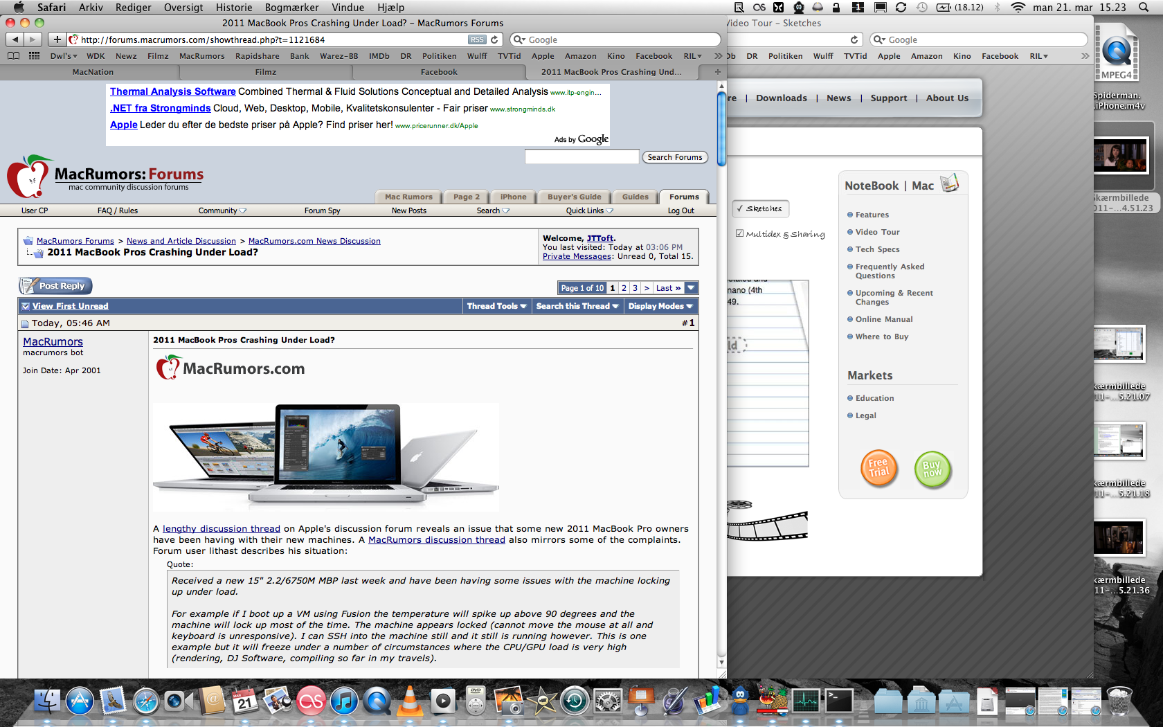Launch iTunes from the dock
The width and height of the screenshot is (1163, 727).
(x=343, y=701)
